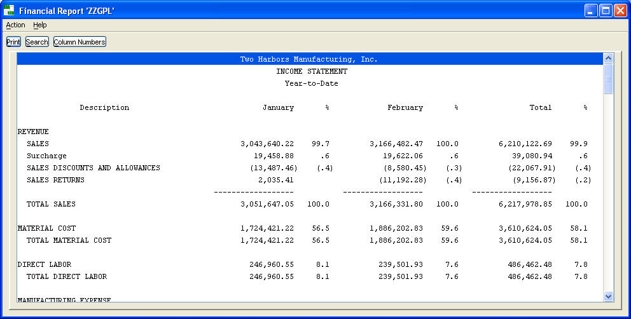Click January sales returns value 2,035.41
The width and height of the screenshot is (631, 319).
[276, 180]
